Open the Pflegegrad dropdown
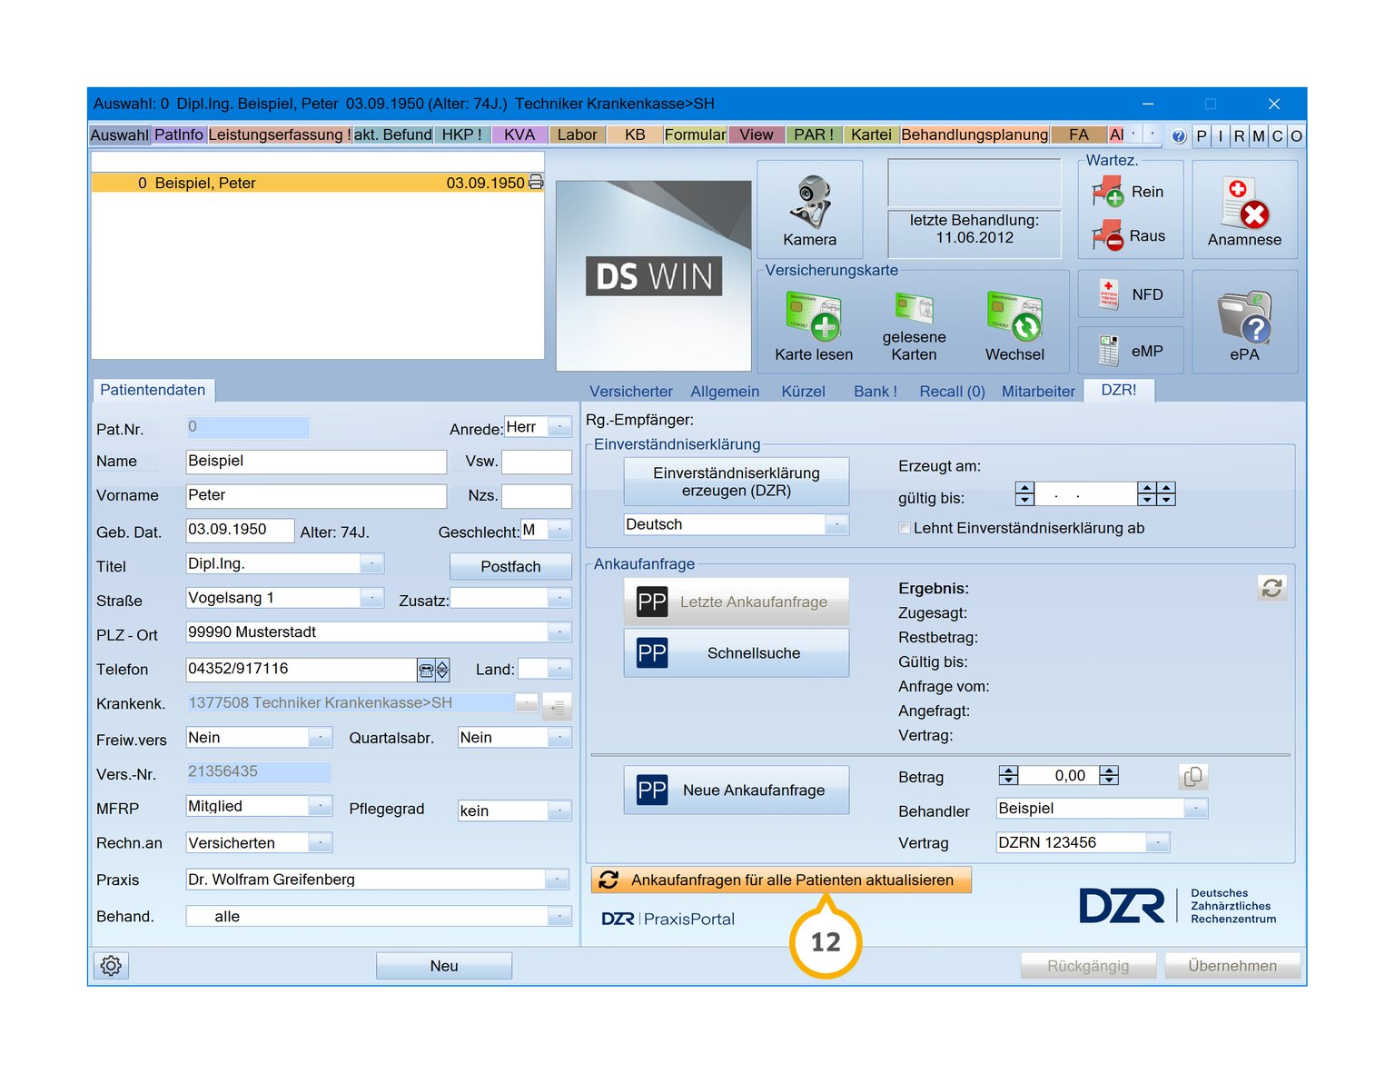1395x1074 pixels. [559, 810]
